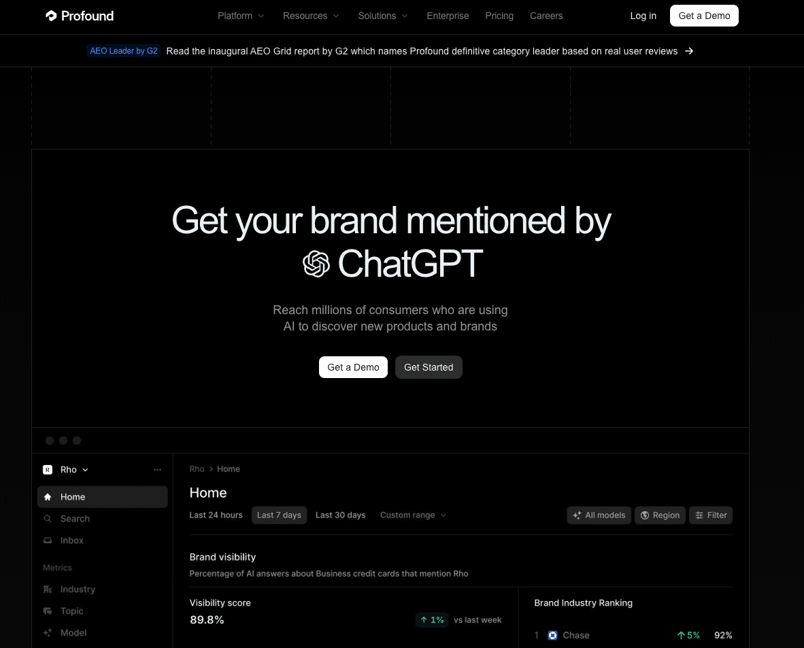Click the Brand Industry Ranking heading
Screen dimensions: 804x648
pyautogui.click(x=584, y=603)
